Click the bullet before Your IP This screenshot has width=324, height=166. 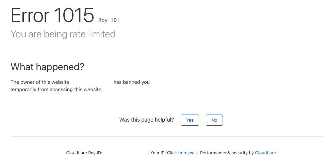(x=148, y=153)
